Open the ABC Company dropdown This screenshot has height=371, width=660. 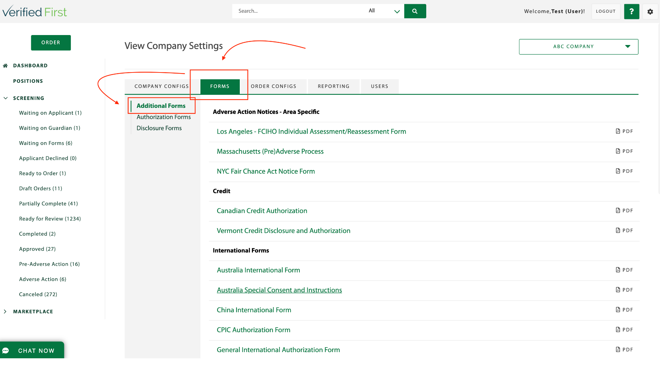(579, 47)
